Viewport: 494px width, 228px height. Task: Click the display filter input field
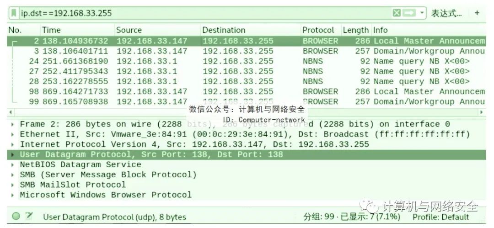[x=205, y=13]
